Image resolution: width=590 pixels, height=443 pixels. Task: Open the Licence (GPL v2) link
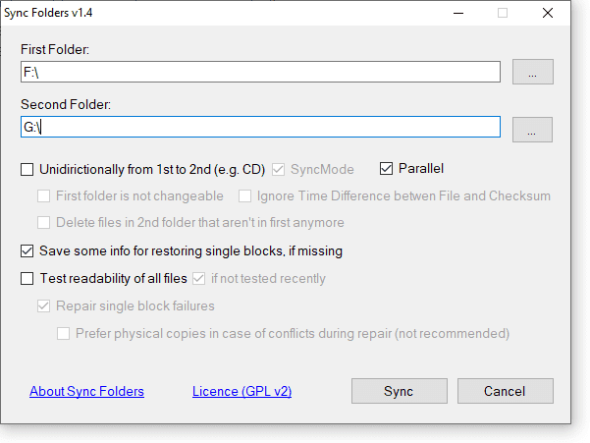pyautogui.click(x=241, y=391)
